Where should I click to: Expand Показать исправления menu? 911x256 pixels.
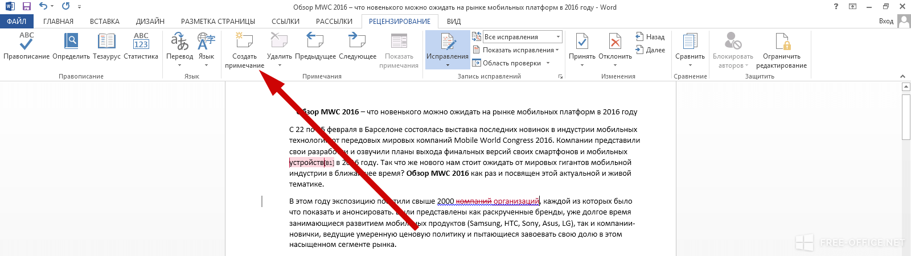coord(516,50)
